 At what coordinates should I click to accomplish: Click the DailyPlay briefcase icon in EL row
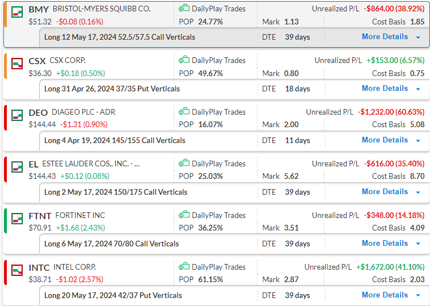tap(184, 164)
